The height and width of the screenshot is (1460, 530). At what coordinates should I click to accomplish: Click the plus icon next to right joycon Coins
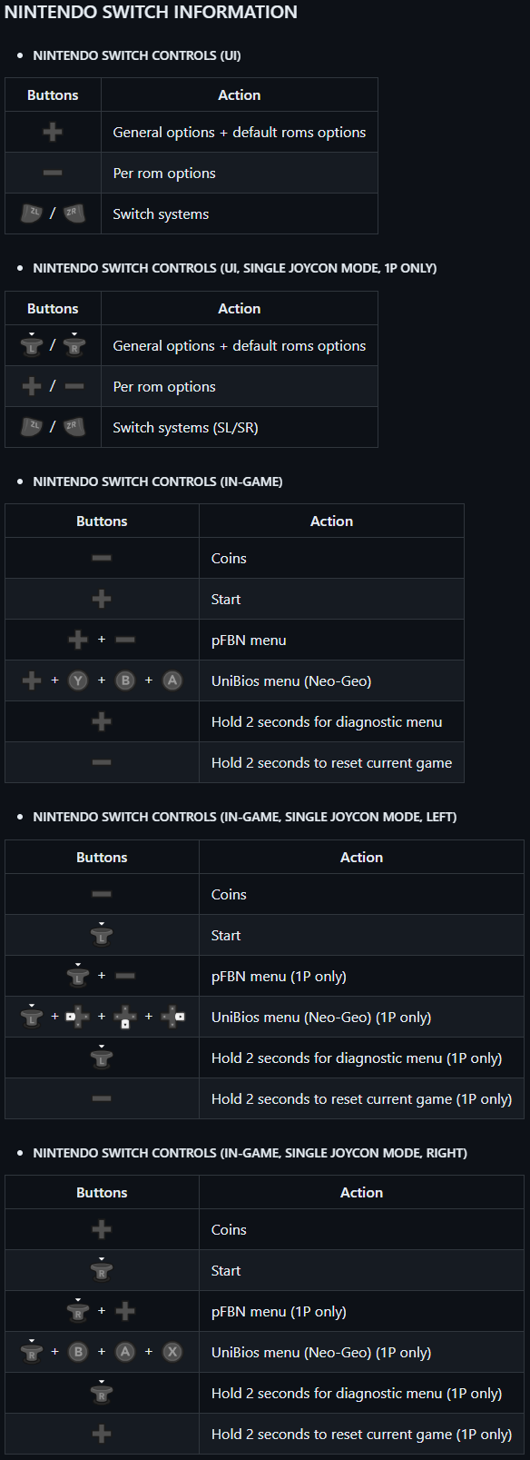point(102,1229)
